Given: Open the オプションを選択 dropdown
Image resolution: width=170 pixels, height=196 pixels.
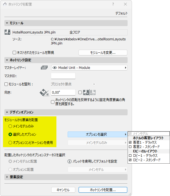Looking at the screenshot, I should (x=97, y=135).
